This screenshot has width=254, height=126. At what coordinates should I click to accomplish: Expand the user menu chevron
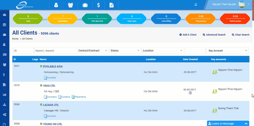click(249, 4)
